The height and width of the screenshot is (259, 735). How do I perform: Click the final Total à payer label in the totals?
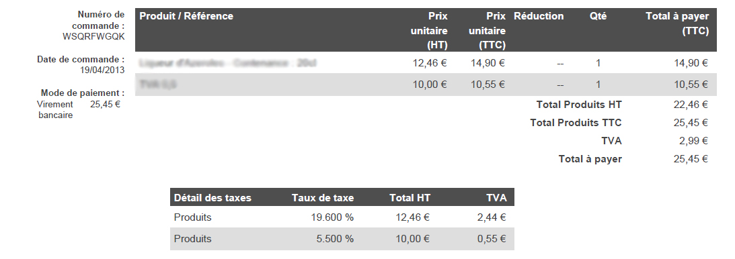pyautogui.click(x=590, y=160)
